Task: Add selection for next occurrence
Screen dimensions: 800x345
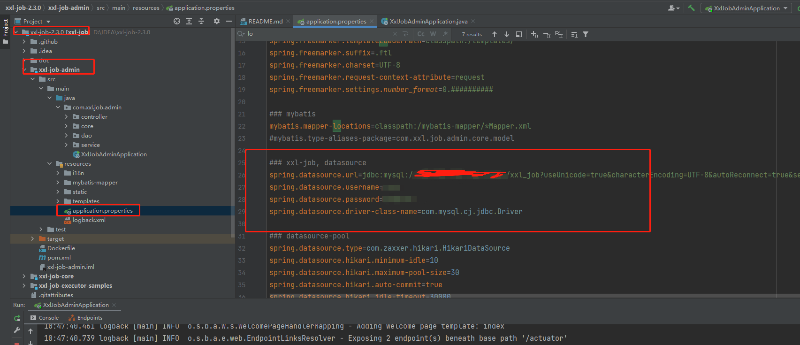Action: (534, 34)
